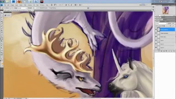
Task: Add a layer style with fx icon
Action: pyautogui.click(x=161, y=51)
